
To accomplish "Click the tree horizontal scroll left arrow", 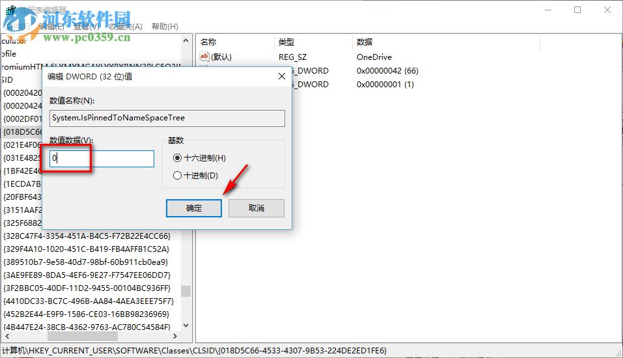I will [x=7, y=336].
